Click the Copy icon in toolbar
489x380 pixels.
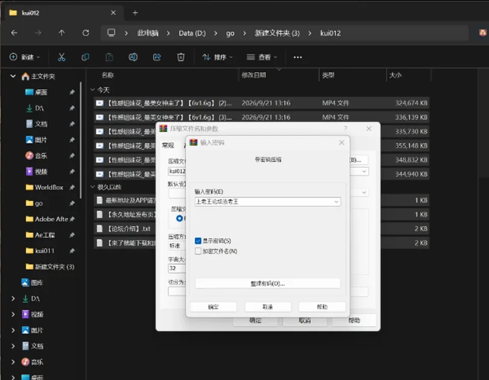tap(85, 57)
